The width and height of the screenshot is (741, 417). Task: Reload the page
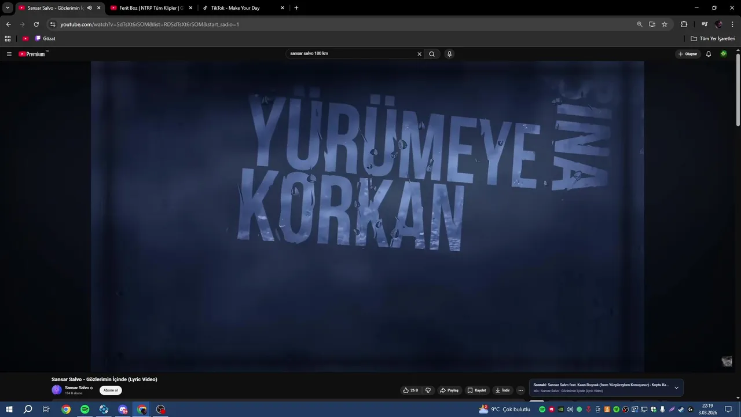tap(36, 24)
